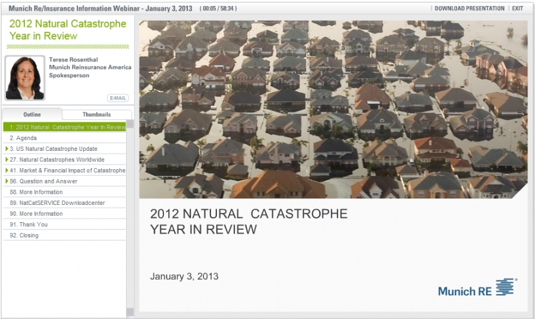535x319 pixels.
Task: Click the speaker name Terese Rosenthal
Action: click(73, 59)
